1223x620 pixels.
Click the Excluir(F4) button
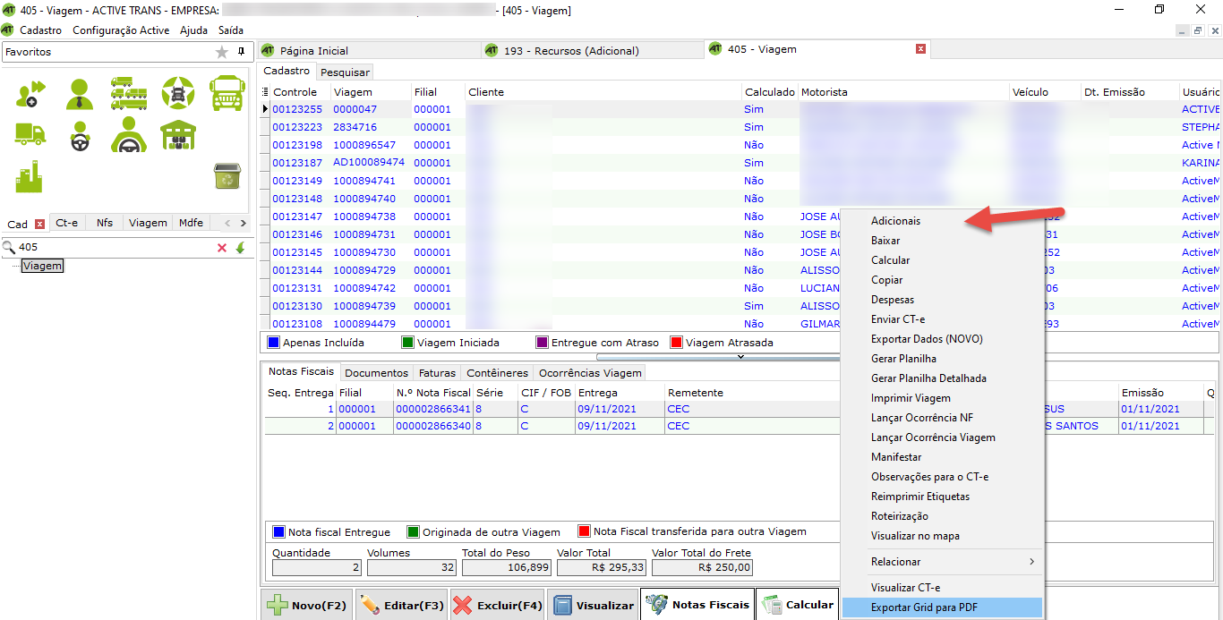[497, 605]
